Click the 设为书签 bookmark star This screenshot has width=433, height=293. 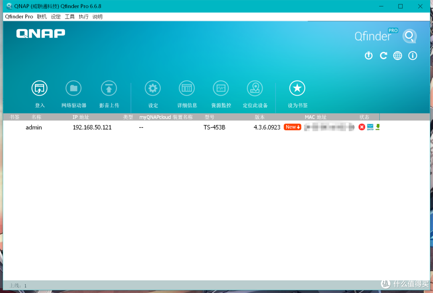pos(297,89)
